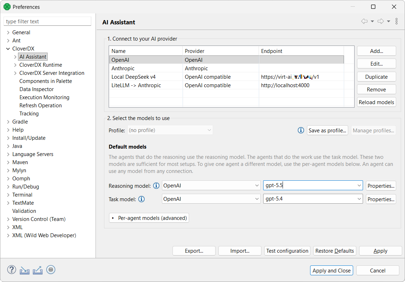Expand XML (Wild Web Developer) node
The image size is (405, 282).
[x=8, y=235]
